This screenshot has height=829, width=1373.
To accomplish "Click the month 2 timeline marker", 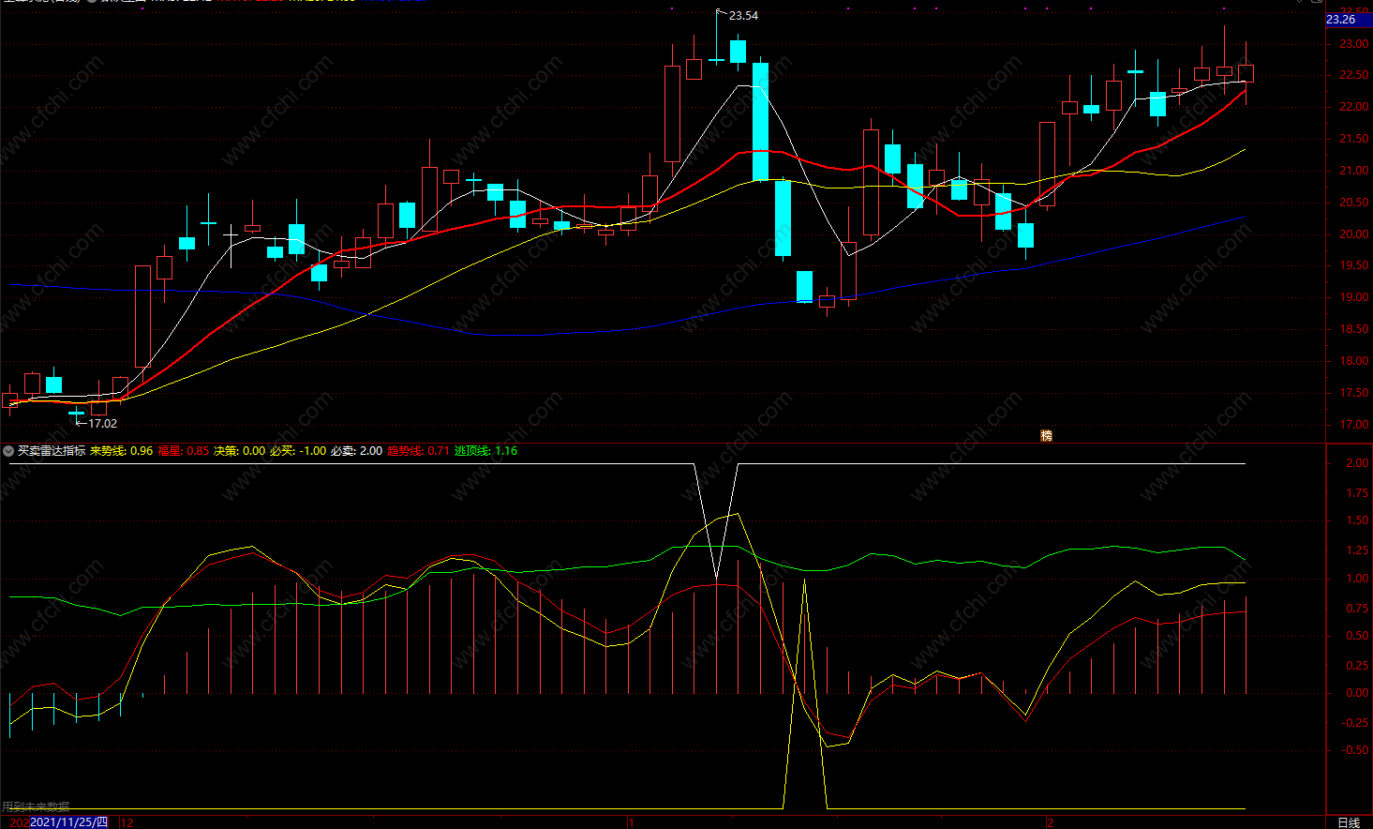I will [1050, 822].
